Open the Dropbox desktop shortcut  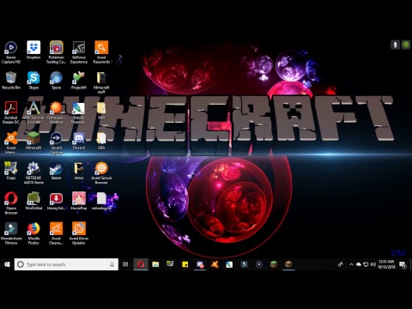point(33,50)
